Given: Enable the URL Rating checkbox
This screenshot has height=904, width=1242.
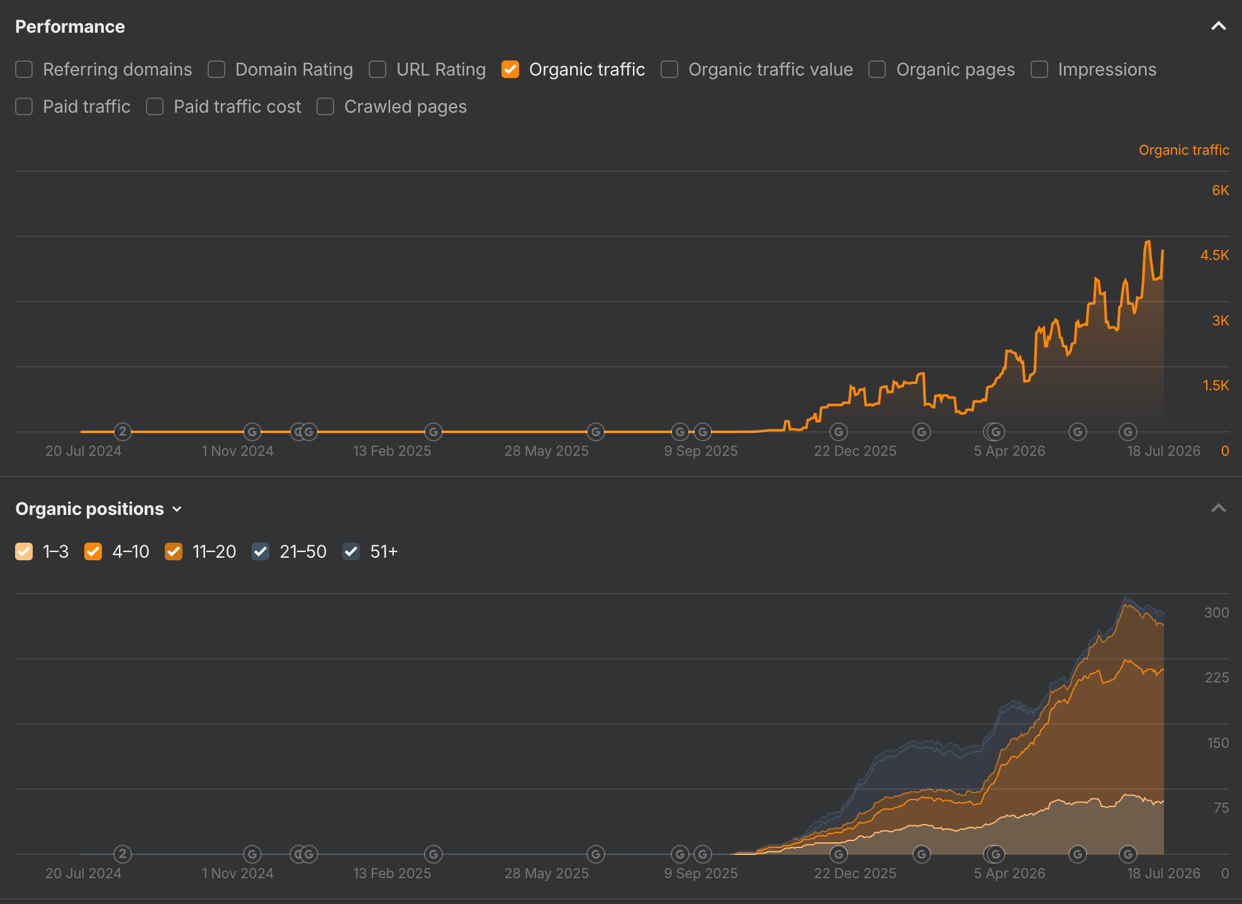Looking at the screenshot, I should [x=378, y=69].
